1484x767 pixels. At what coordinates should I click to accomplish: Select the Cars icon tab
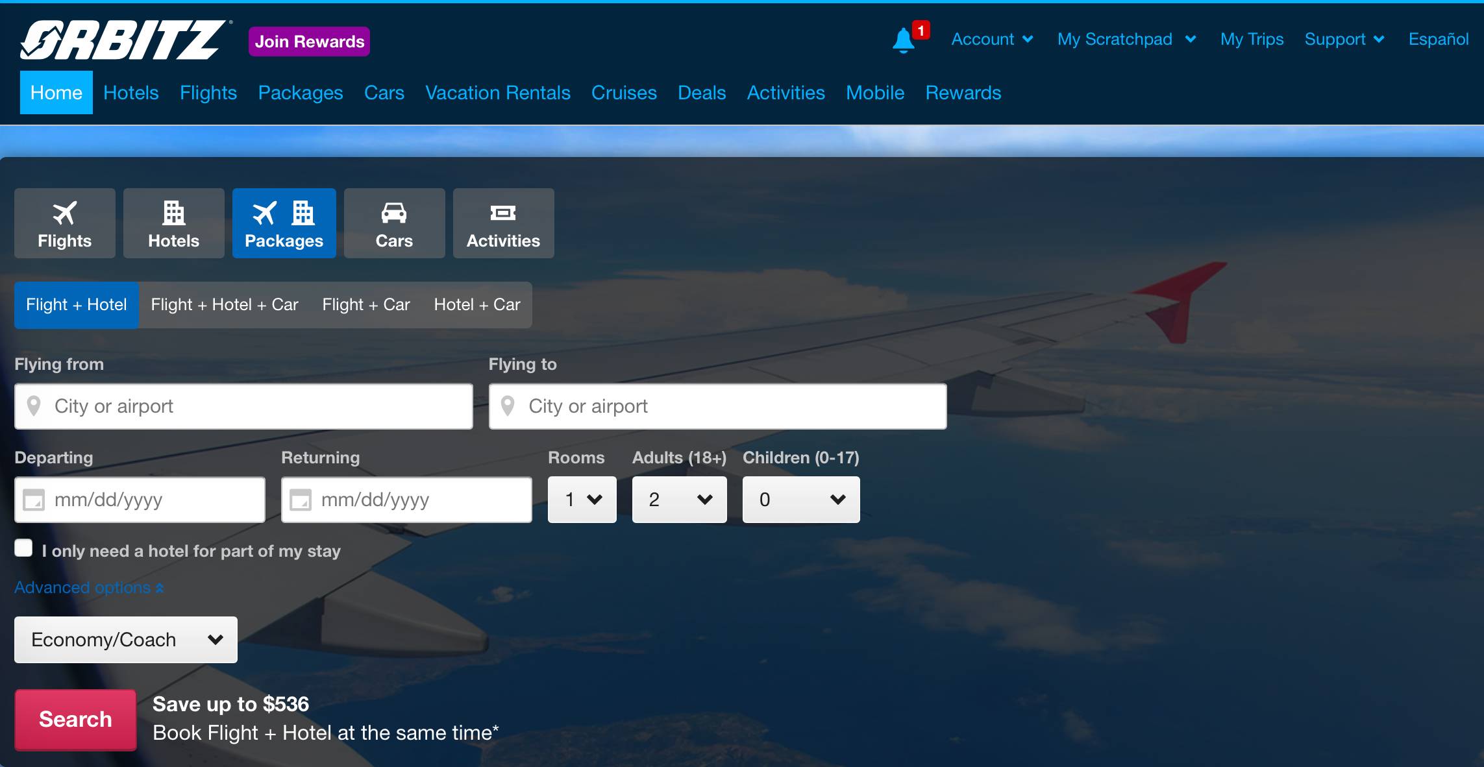pos(394,223)
